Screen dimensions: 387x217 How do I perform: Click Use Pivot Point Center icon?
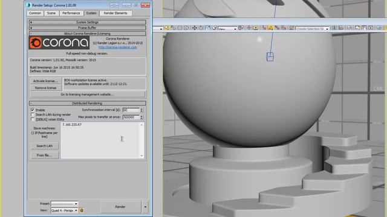tap(241, 28)
